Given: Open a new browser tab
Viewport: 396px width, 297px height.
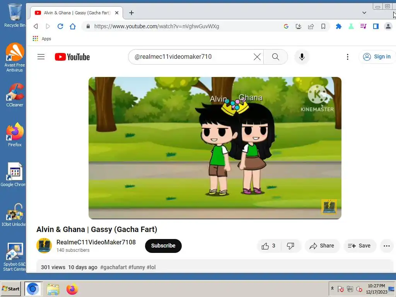Looking at the screenshot, I should [131, 13].
